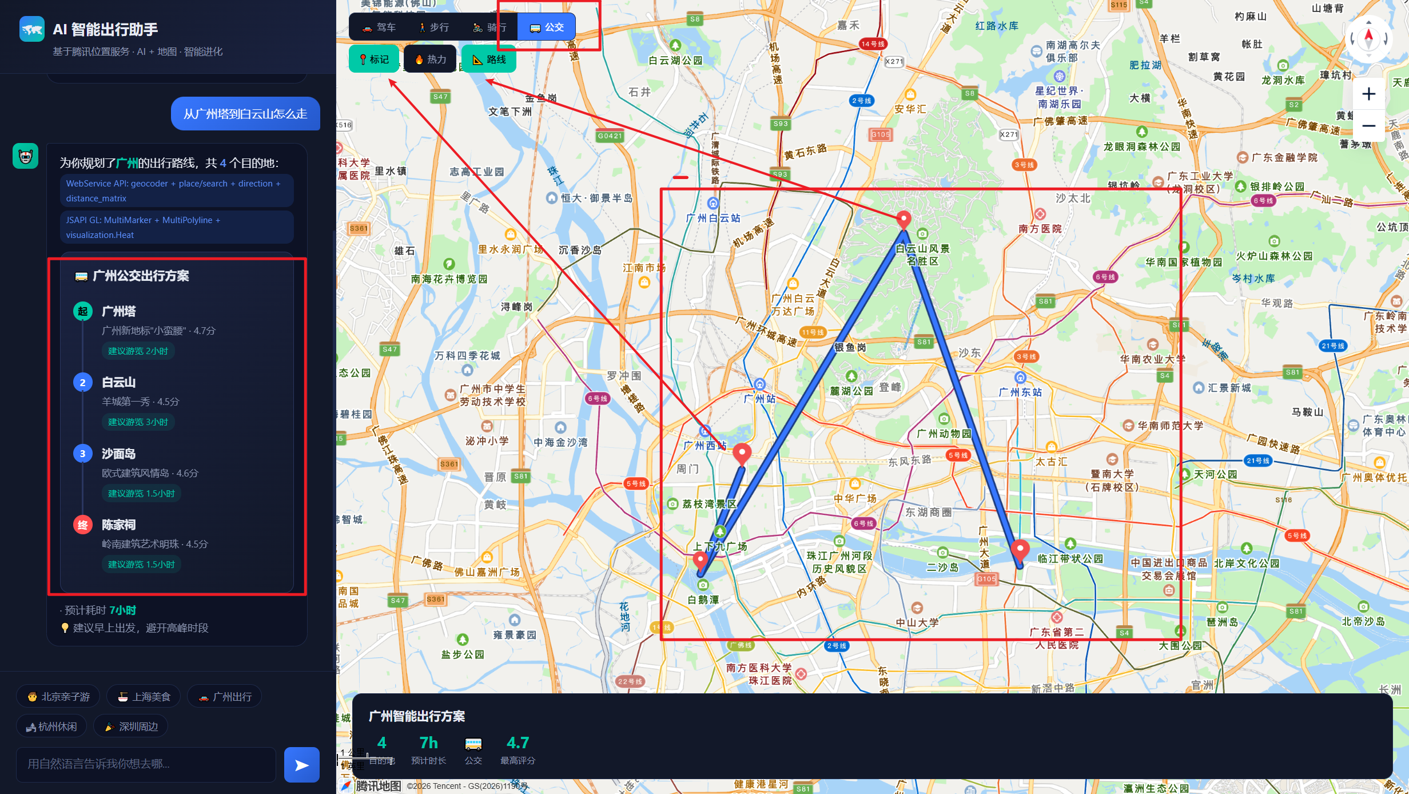This screenshot has width=1409, height=794.
Task: Toggle the 热力 heatmap layer
Action: point(430,59)
